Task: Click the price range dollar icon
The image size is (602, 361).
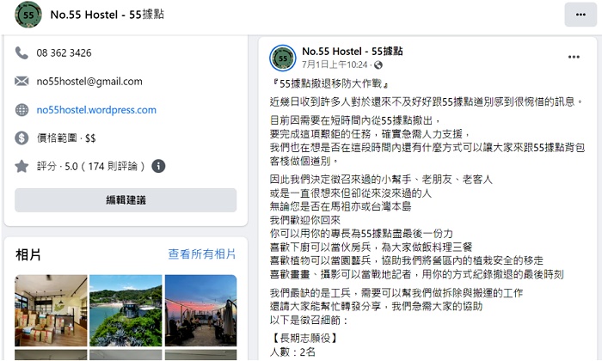Action: click(21, 138)
